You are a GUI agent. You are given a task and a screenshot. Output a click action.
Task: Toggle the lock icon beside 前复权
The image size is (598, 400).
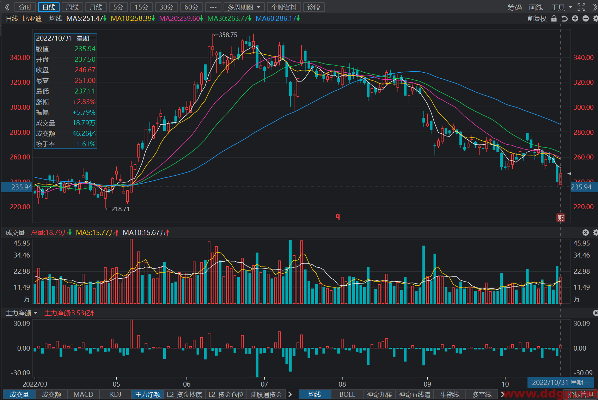[x=554, y=19]
